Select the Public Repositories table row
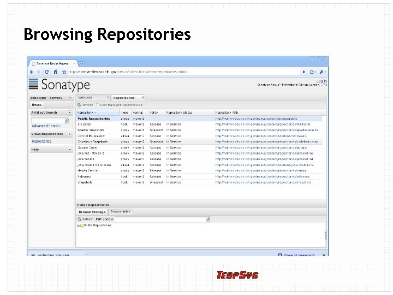393x295 pixels. [x=199, y=119]
